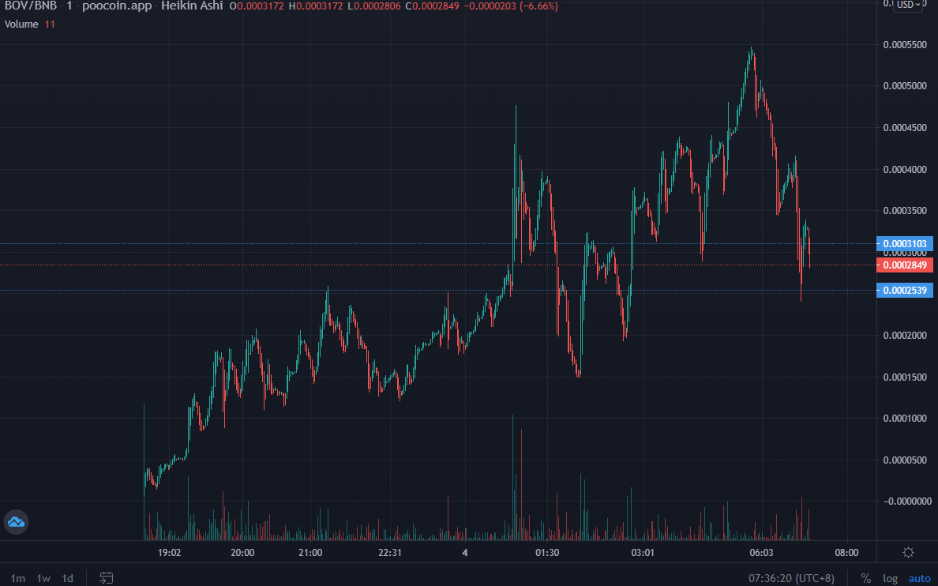
Task: Toggle log scale mode
Action: coord(890,578)
